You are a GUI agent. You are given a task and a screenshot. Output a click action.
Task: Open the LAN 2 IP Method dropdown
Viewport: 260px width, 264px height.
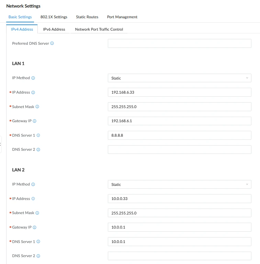click(180, 184)
